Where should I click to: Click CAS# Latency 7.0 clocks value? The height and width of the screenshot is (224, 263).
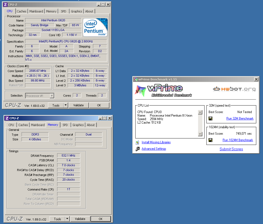click(68, 165)
